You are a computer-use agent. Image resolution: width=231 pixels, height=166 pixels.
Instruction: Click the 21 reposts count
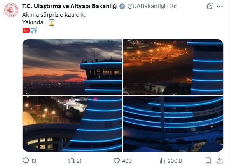79,161
